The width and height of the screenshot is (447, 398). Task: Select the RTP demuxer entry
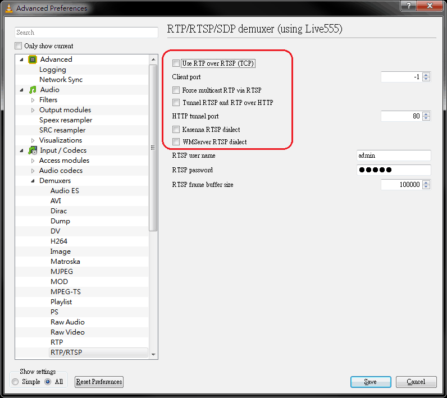coord(57,342)
